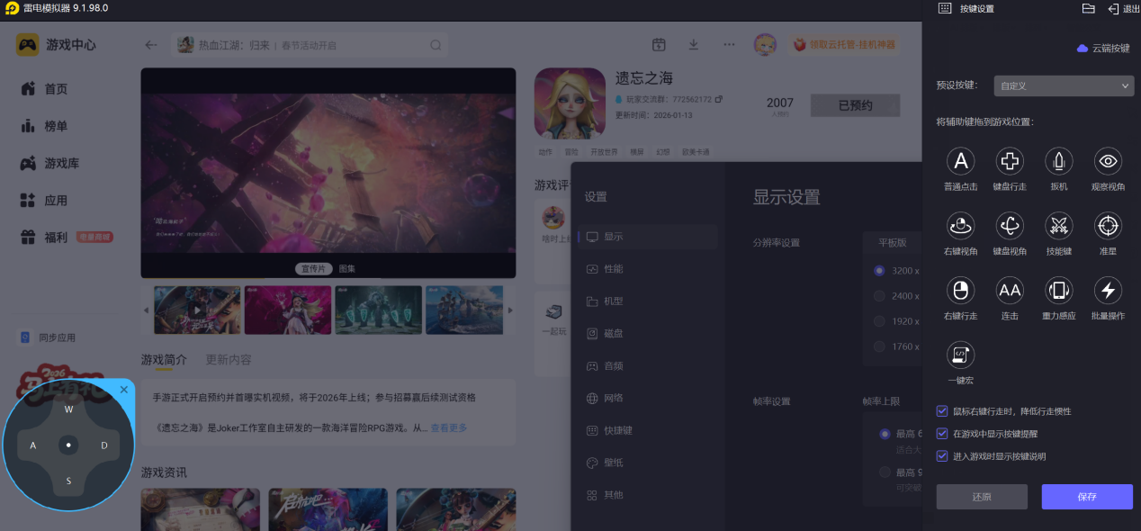The height and width of the screenshot is (531, 1141).
Task: Select the 批量操作 lightning bolt icon
Action: click(x=1108, y=290)
